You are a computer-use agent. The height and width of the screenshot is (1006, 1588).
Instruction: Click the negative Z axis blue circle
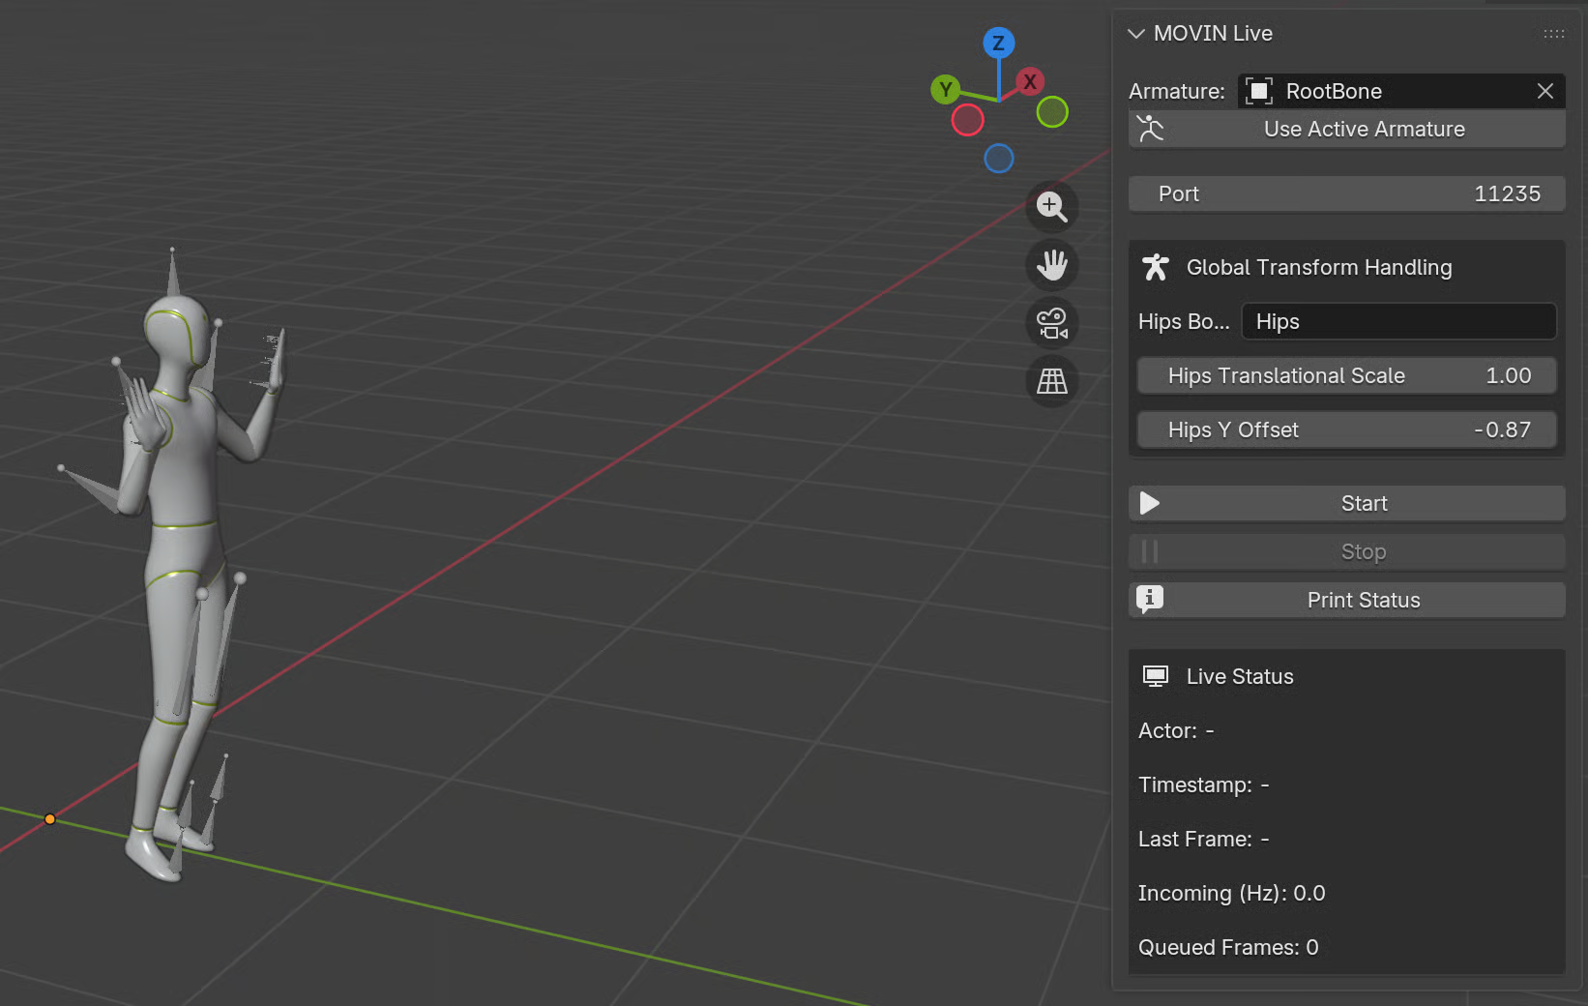click(998, 159)
